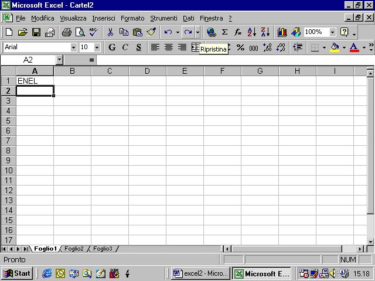
Task: Increase decimal places
Action: click(267, 47)
